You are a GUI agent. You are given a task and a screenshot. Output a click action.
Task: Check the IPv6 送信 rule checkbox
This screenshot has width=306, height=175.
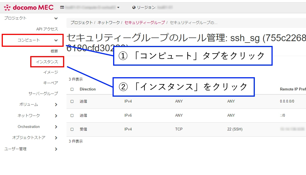tap(72, 116)
